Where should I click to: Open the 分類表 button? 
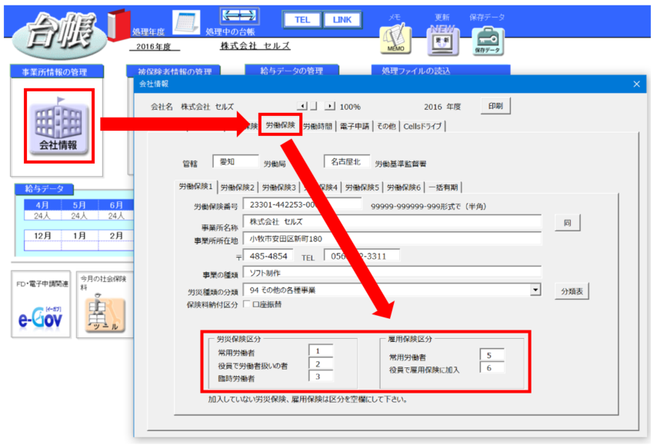[572, 291]
